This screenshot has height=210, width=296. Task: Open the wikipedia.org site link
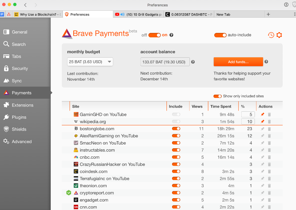click(93, 122)
